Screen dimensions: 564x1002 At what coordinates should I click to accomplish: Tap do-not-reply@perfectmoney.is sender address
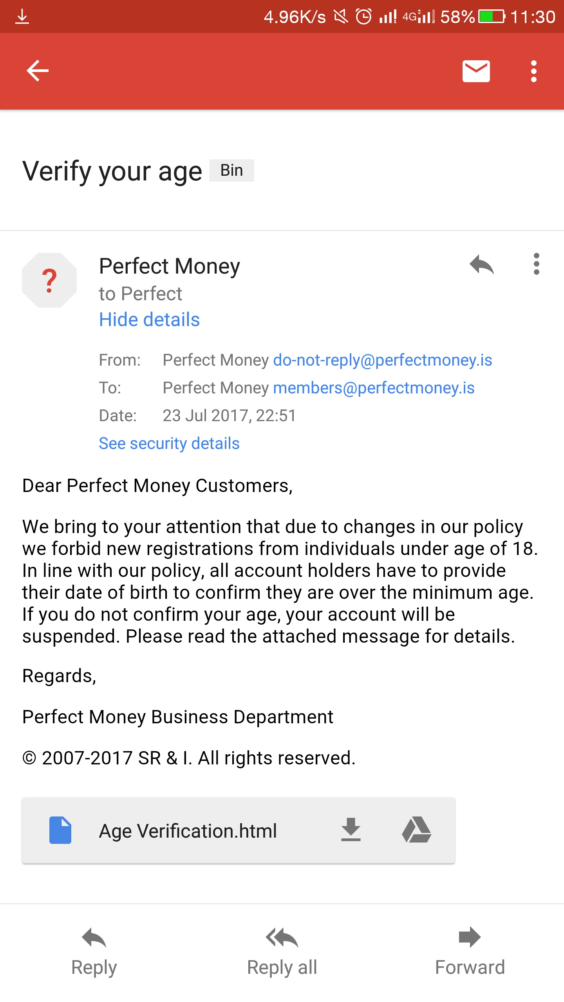click(x=382, y=360)
